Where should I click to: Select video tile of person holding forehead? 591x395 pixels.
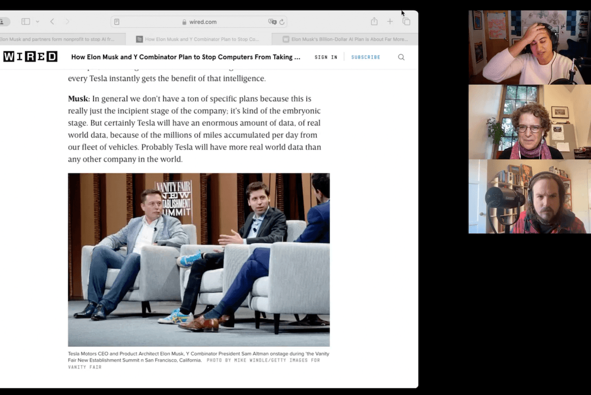[529, 47]
